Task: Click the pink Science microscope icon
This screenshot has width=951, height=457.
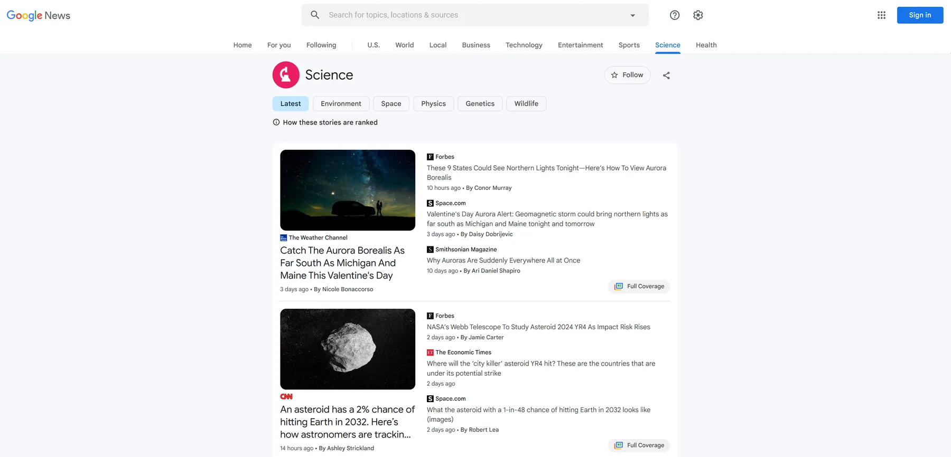Action: pyautogui.click(x=286, y=75)
